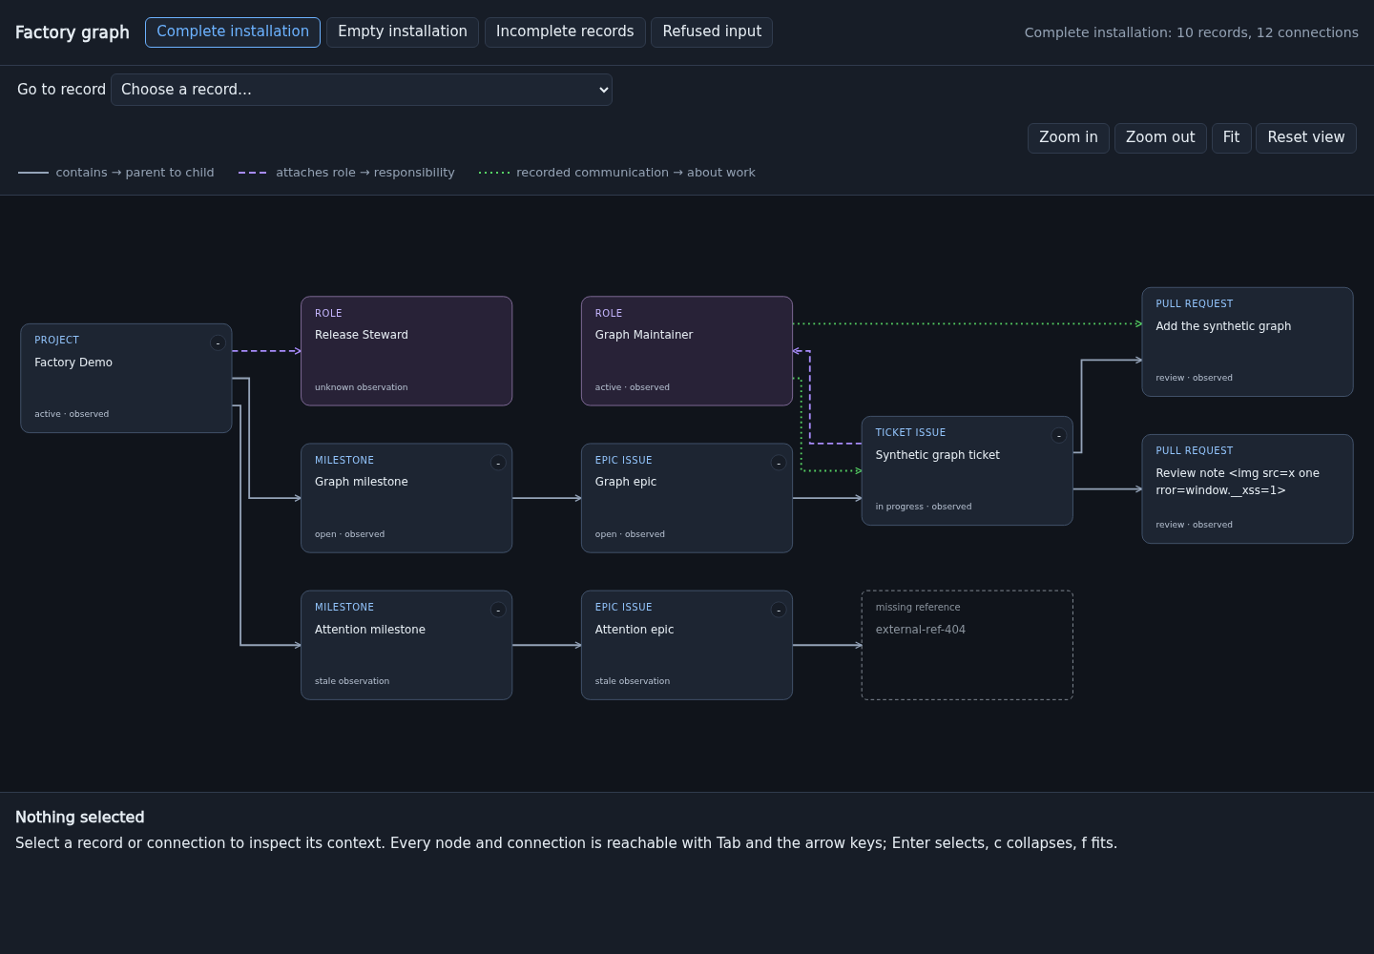Click the 'Nothing selected' heading
This screenshot has width=1374, height=954.
(80, 818)
